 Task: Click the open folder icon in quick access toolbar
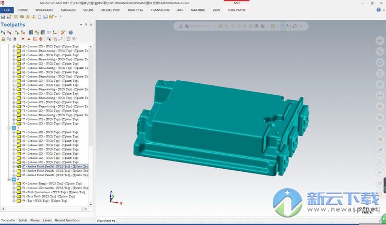[x=51, y=17]
